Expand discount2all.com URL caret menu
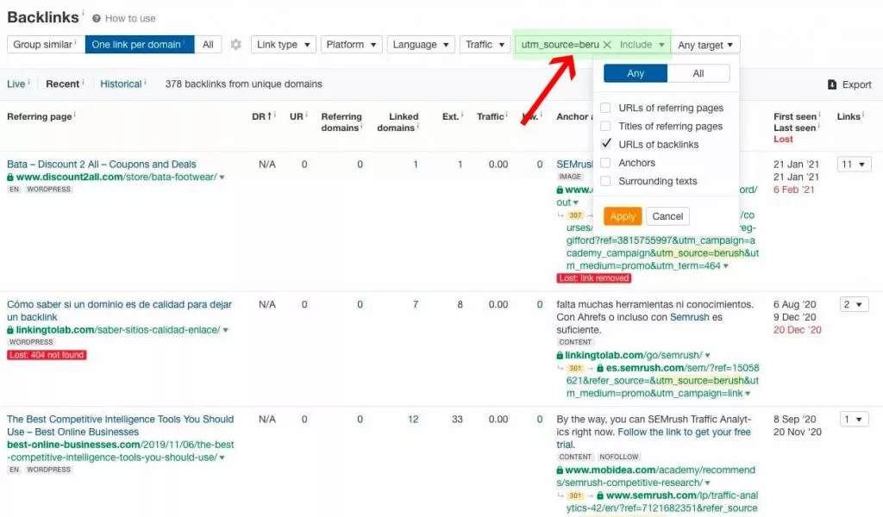883x517 pixels. click(222, 178)
